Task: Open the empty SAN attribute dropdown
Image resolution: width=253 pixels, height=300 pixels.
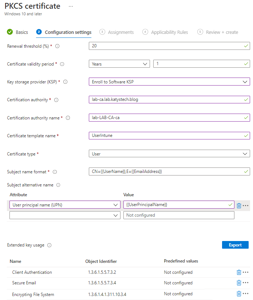Action: click(65, 216)
